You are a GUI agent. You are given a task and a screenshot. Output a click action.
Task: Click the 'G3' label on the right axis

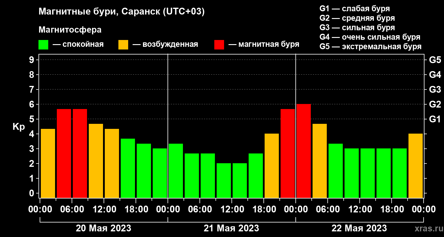tap(435, 89)
